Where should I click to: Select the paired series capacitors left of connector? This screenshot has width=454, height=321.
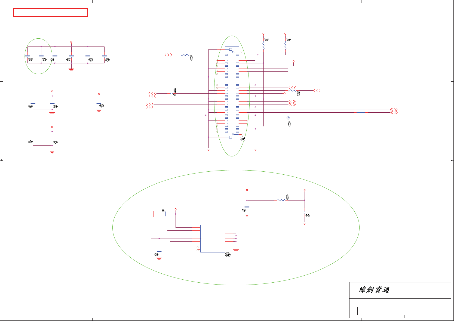[171, 95]
